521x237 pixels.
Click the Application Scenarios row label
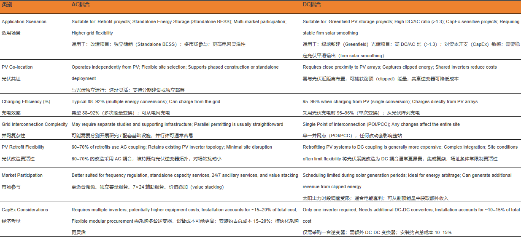[x=24, y=21]
